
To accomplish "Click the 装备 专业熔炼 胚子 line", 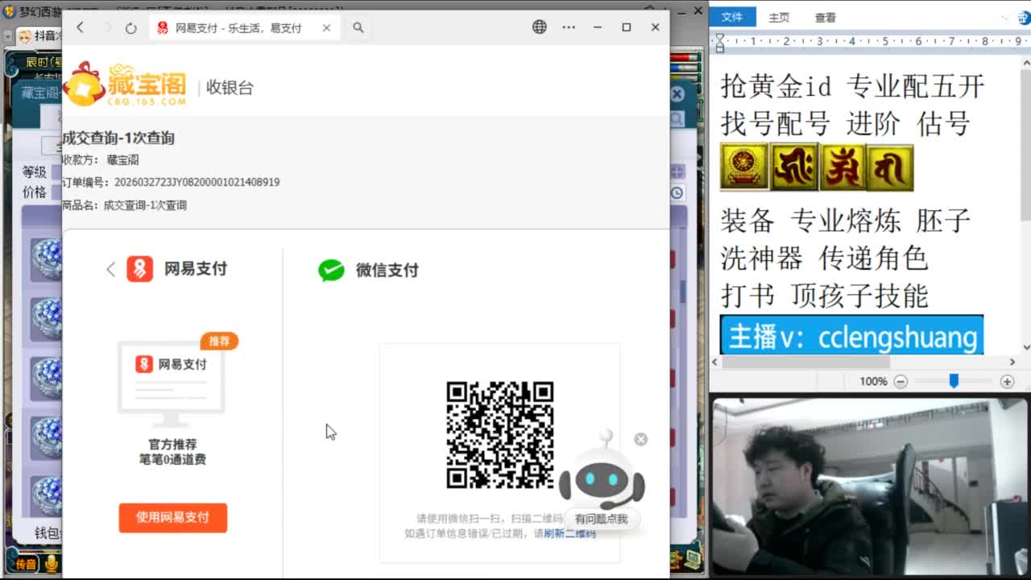I will tap(845, 221).
